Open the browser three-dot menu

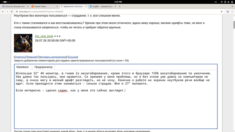pos(232,11)
